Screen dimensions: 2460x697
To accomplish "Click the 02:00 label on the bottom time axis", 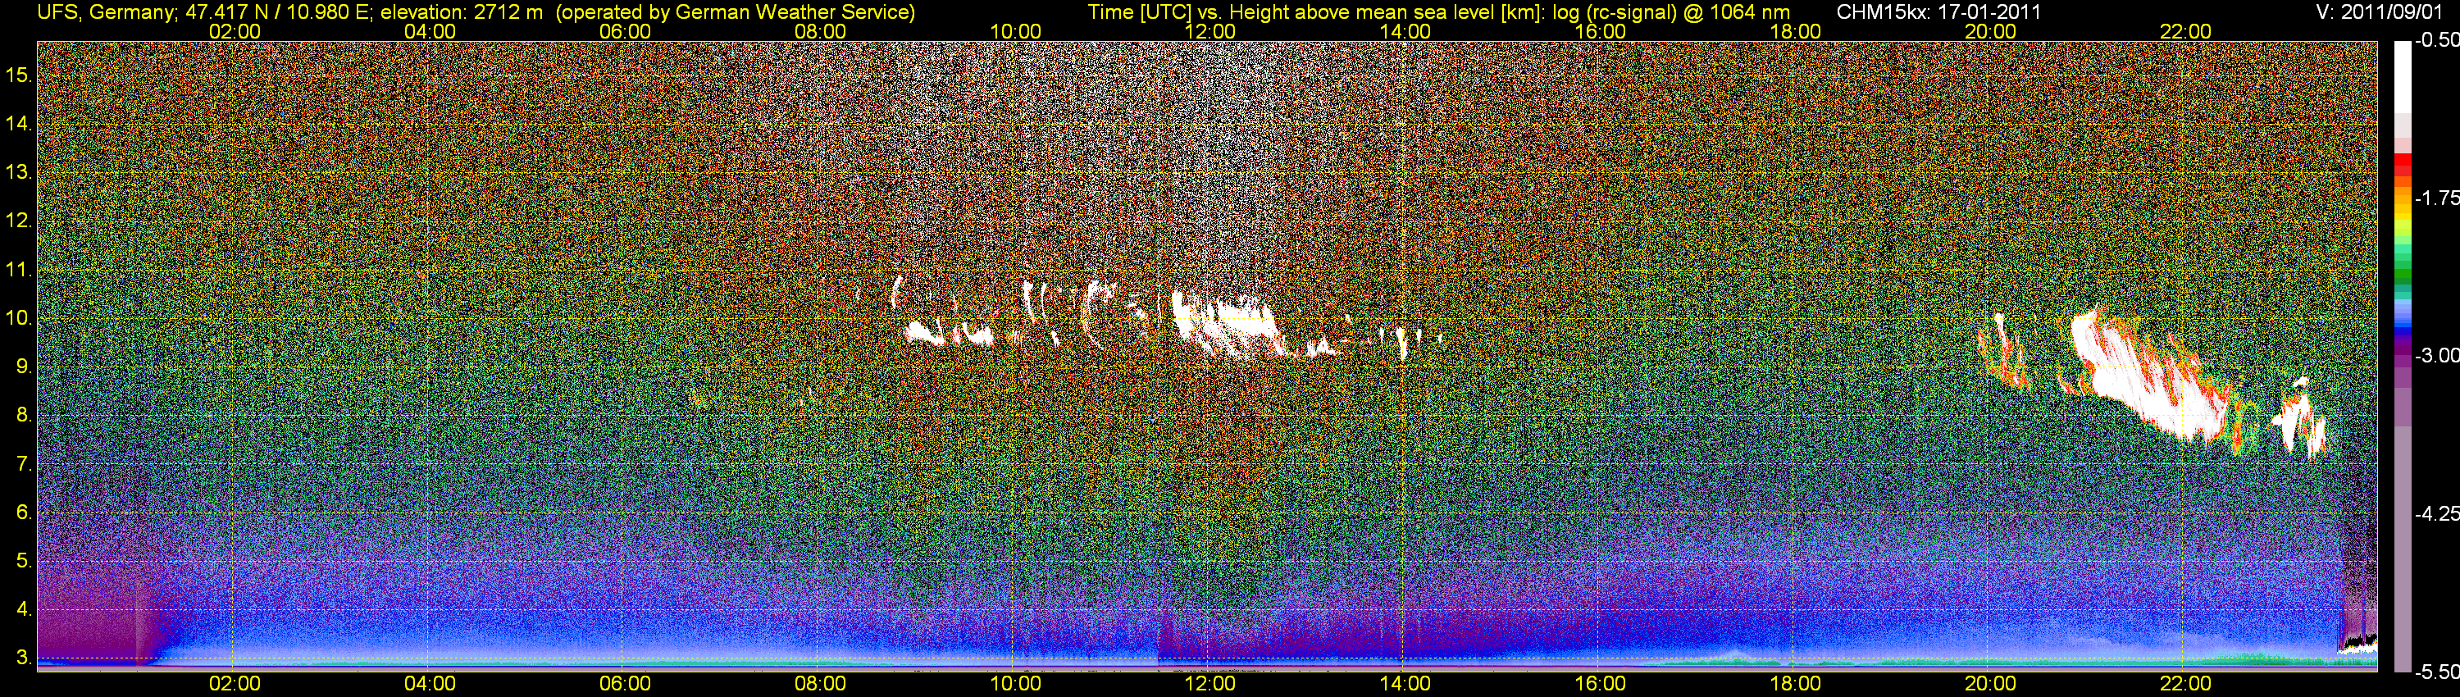I will point(234,684).
